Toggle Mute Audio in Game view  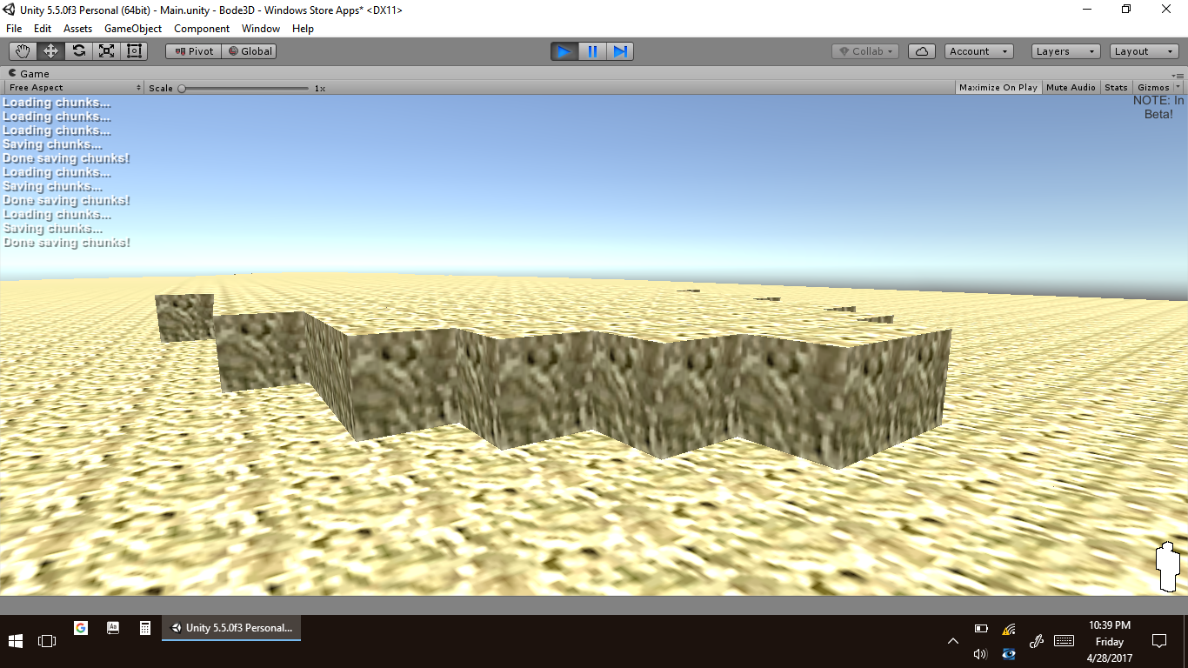tap(1071, 88)
